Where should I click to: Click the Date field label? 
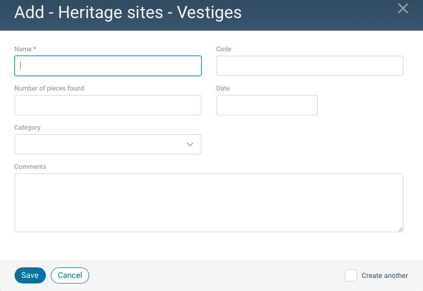click(223, 88)
